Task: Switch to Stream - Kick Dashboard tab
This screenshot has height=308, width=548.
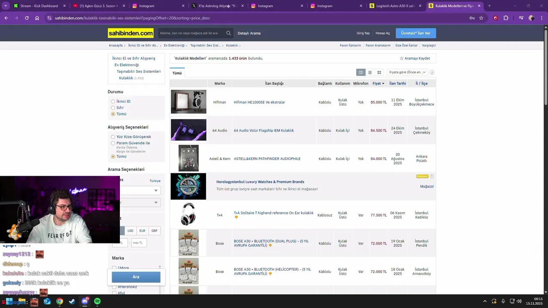Action: point(39,6)
